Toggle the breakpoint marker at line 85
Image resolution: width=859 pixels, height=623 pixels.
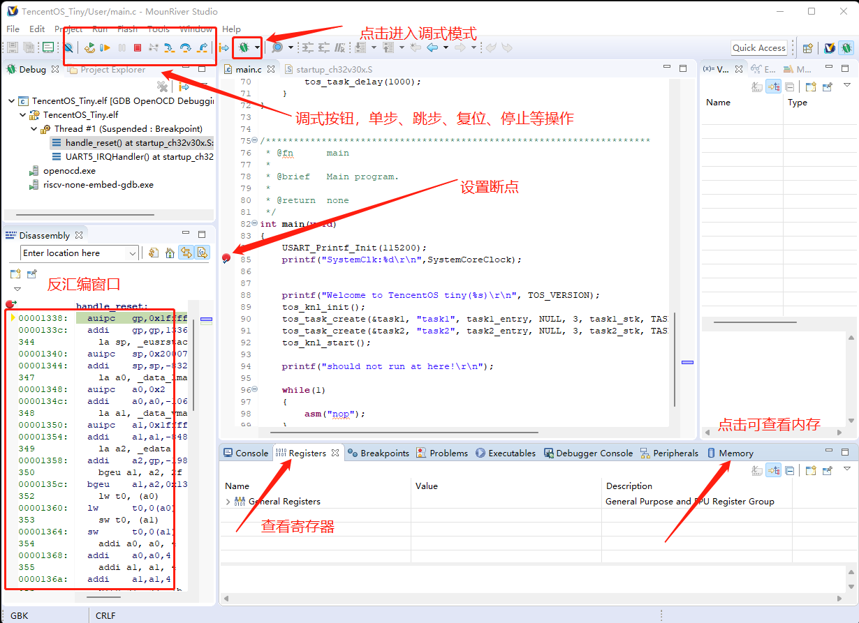pyautogui.click(x=226, y=259)
